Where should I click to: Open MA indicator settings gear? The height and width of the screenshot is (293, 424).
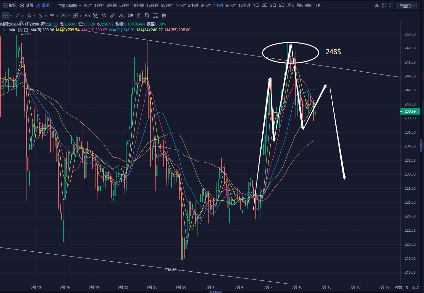[20, 30]
